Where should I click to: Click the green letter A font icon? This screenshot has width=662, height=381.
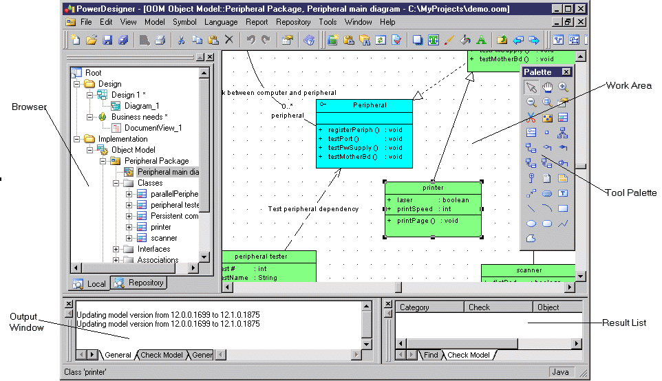coord(481,40)
